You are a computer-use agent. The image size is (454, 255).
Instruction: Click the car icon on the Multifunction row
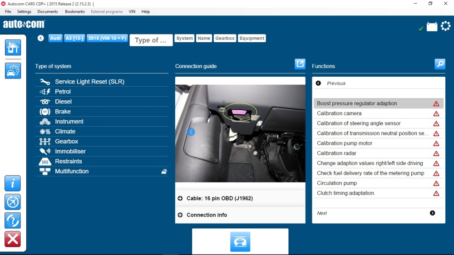coord(164,172)
